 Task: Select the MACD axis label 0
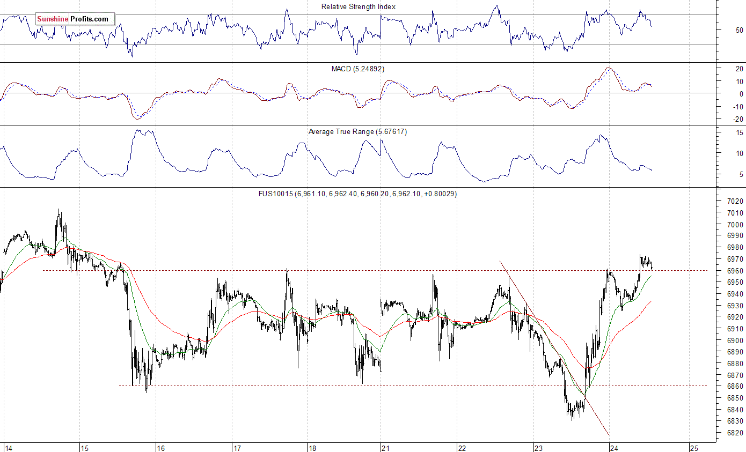coord(741,94)
